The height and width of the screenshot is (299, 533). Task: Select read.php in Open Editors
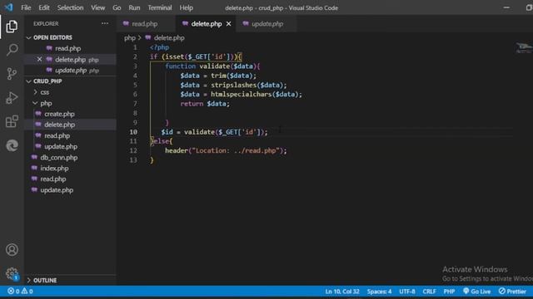(67, 48)
